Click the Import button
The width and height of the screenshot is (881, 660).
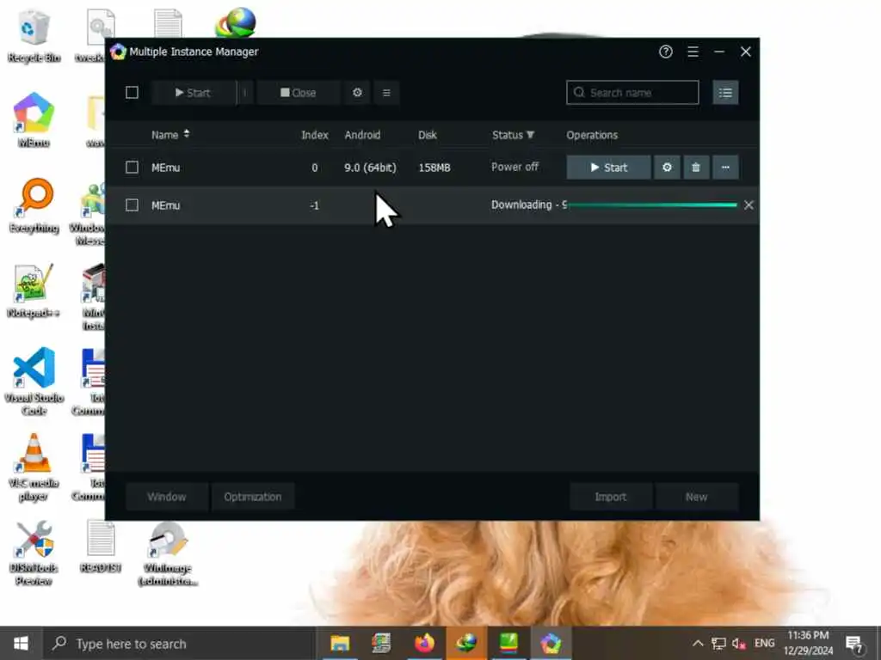click(611, 497)
